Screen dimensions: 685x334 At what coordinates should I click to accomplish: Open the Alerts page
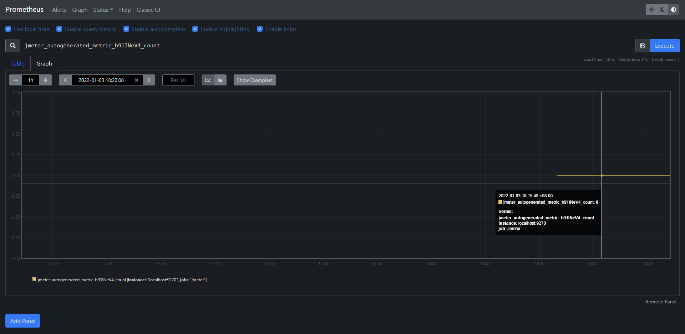pos(59,10)
